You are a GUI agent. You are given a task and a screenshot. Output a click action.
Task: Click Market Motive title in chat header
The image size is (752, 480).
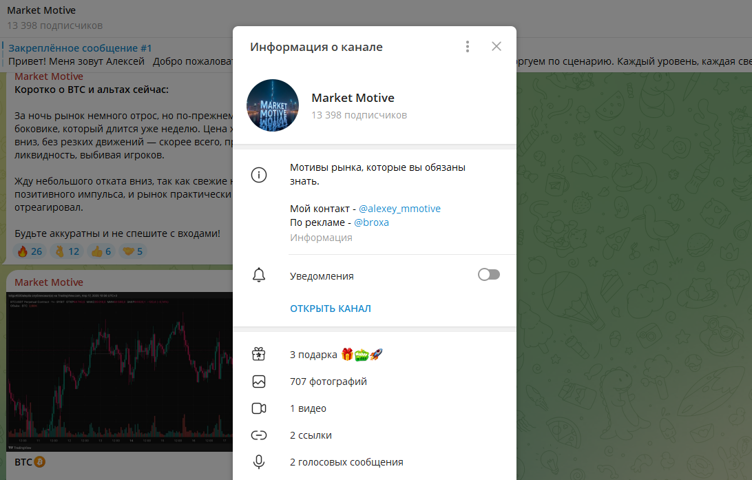41,10
